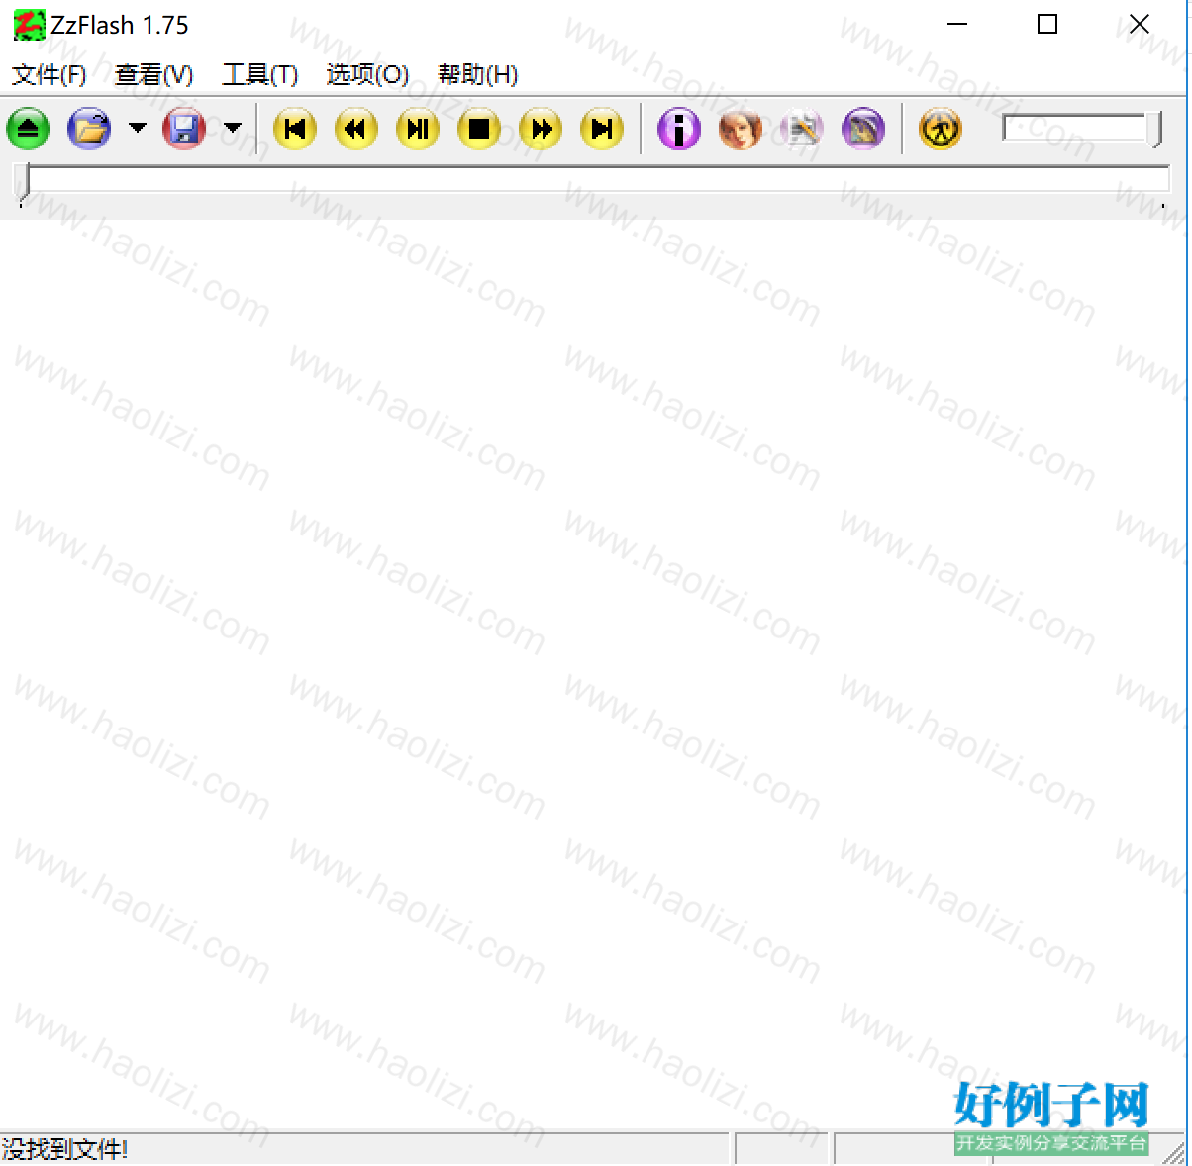Click the green eject button
The height and width of the screenshot is (1166, 1192).
(28, 129)
